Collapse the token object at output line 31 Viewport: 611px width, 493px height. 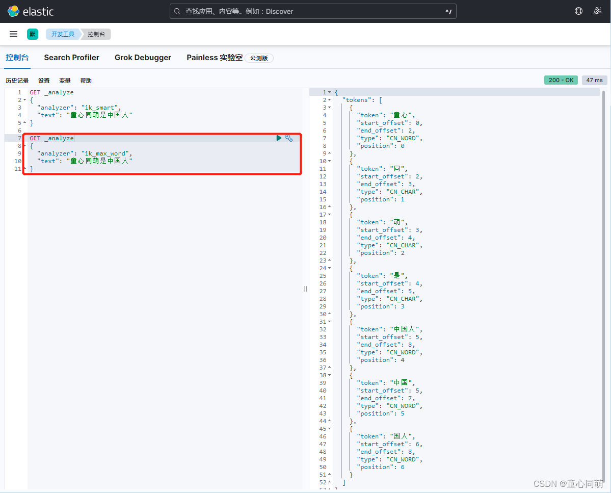coord(330,322)
